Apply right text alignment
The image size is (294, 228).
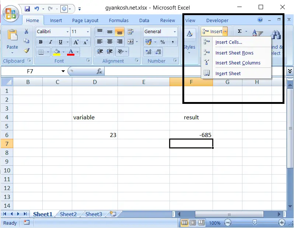point(120,42)
